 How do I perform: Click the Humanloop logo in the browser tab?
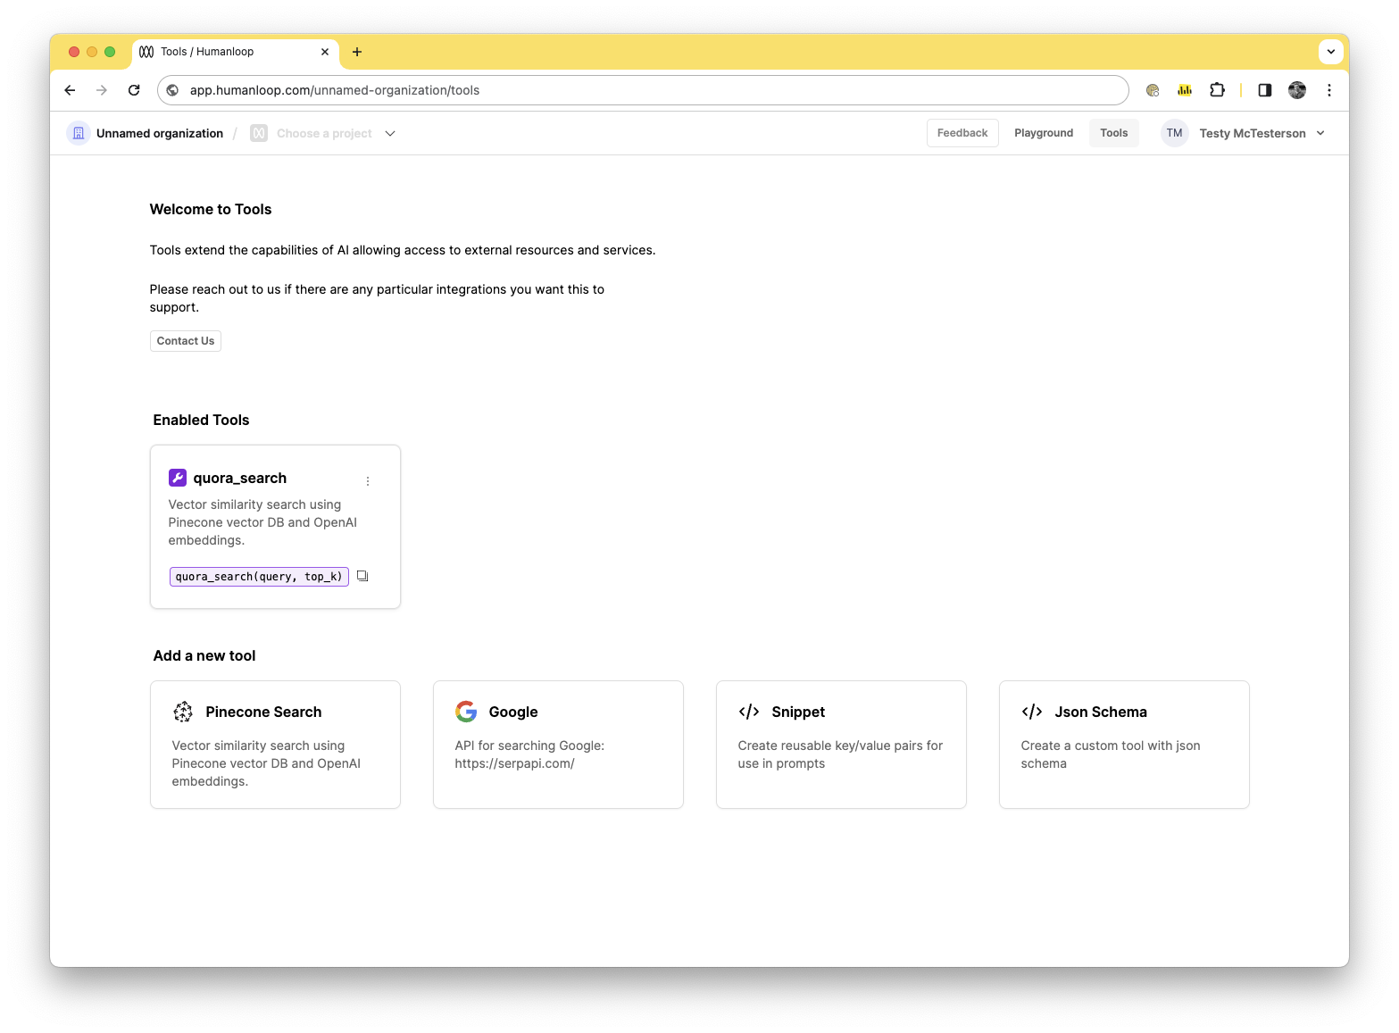tap(146, 52)
